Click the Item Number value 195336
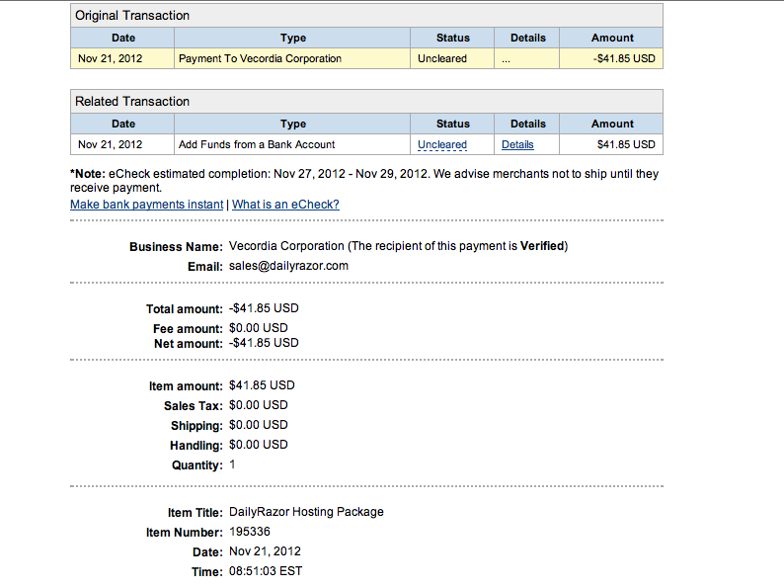784x588 pixels. (250, 532)
